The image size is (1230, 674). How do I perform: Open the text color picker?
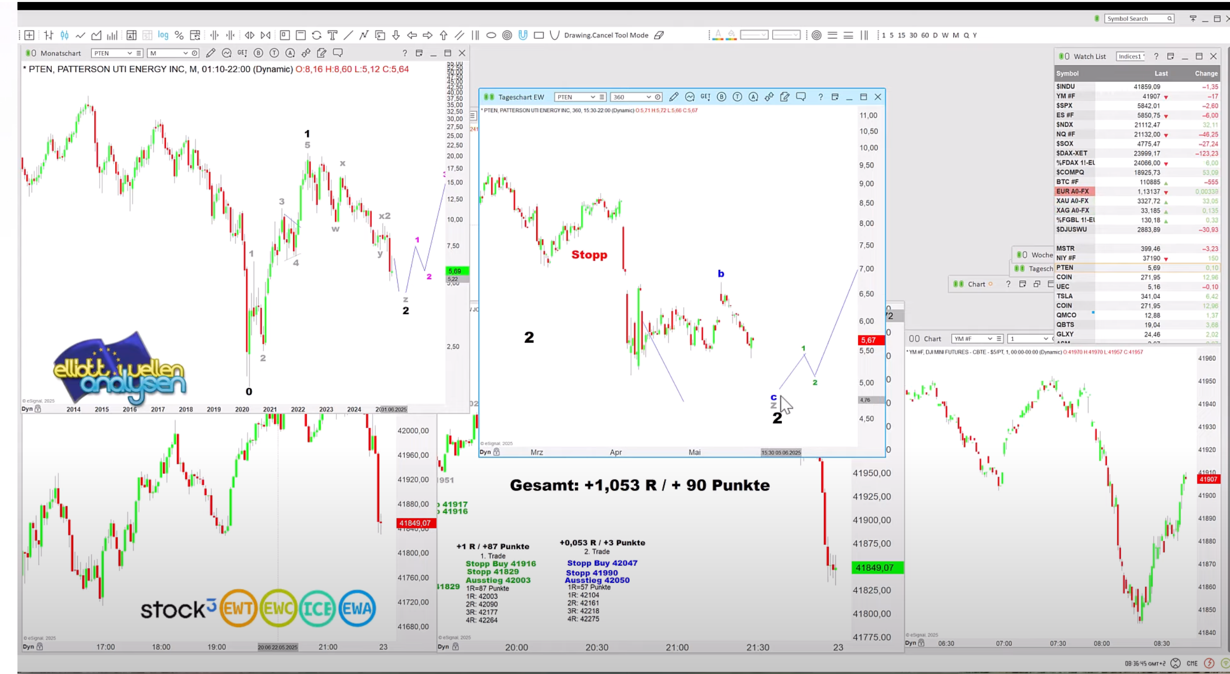point(718,35)
